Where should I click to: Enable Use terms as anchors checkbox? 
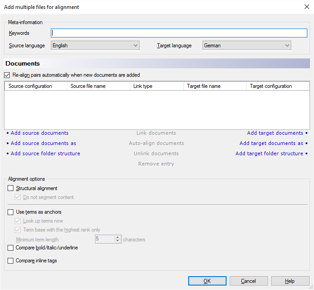[11, 212]
